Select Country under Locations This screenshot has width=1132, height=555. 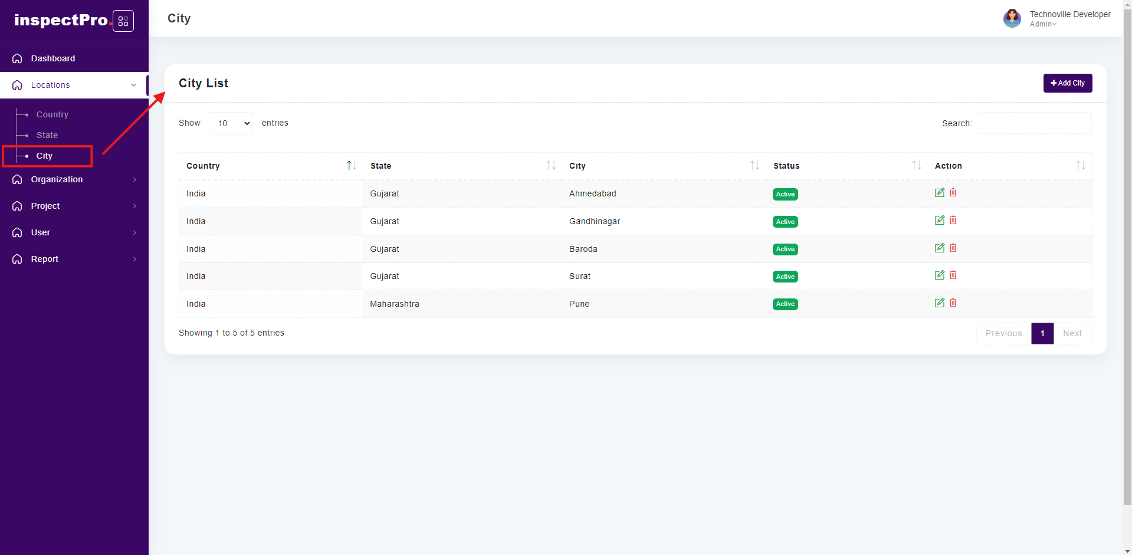[53, 114]
